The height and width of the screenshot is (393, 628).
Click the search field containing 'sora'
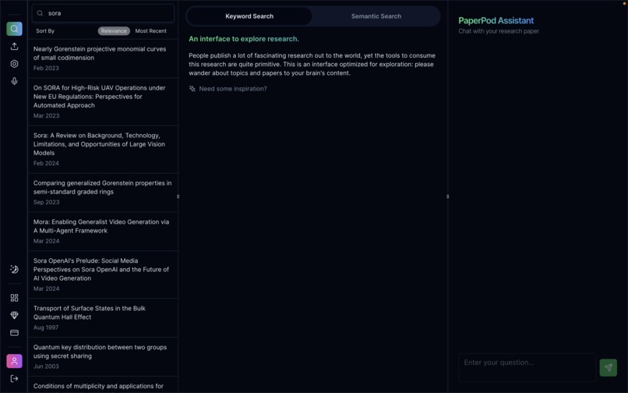point(103,13)
